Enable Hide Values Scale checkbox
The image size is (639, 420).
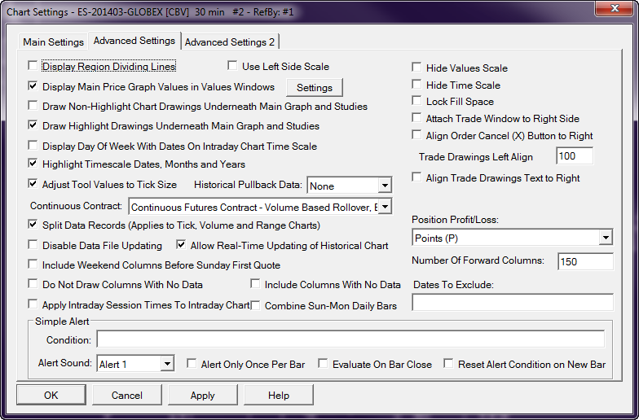[416, 67]
